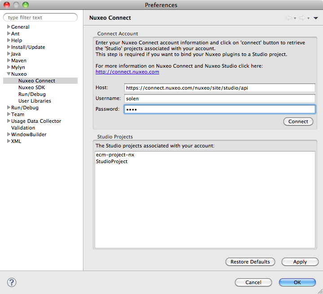Confirm with the OK button

tap(297, 282)
